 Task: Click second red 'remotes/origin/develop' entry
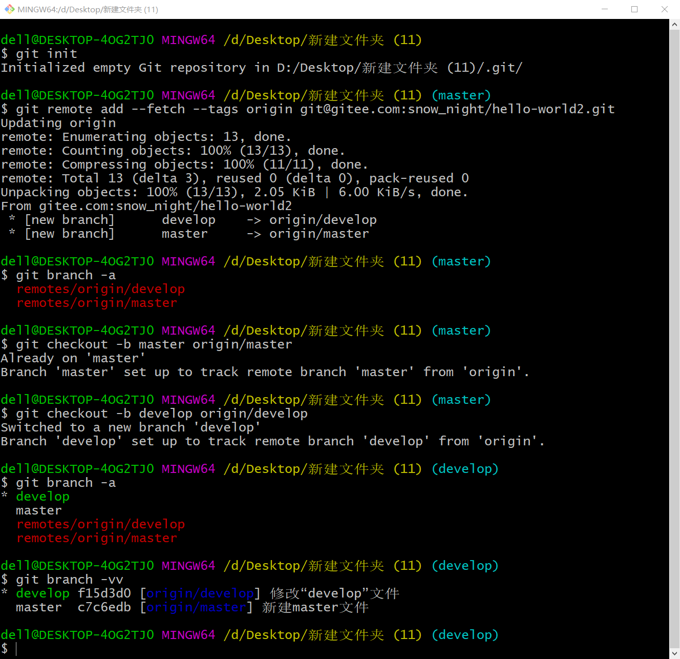100,524
